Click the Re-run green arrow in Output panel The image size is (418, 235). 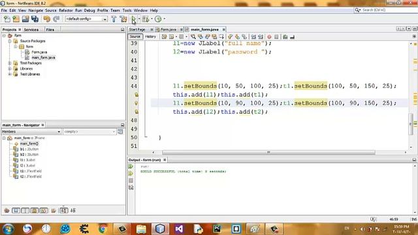click(x=131, y=166)
